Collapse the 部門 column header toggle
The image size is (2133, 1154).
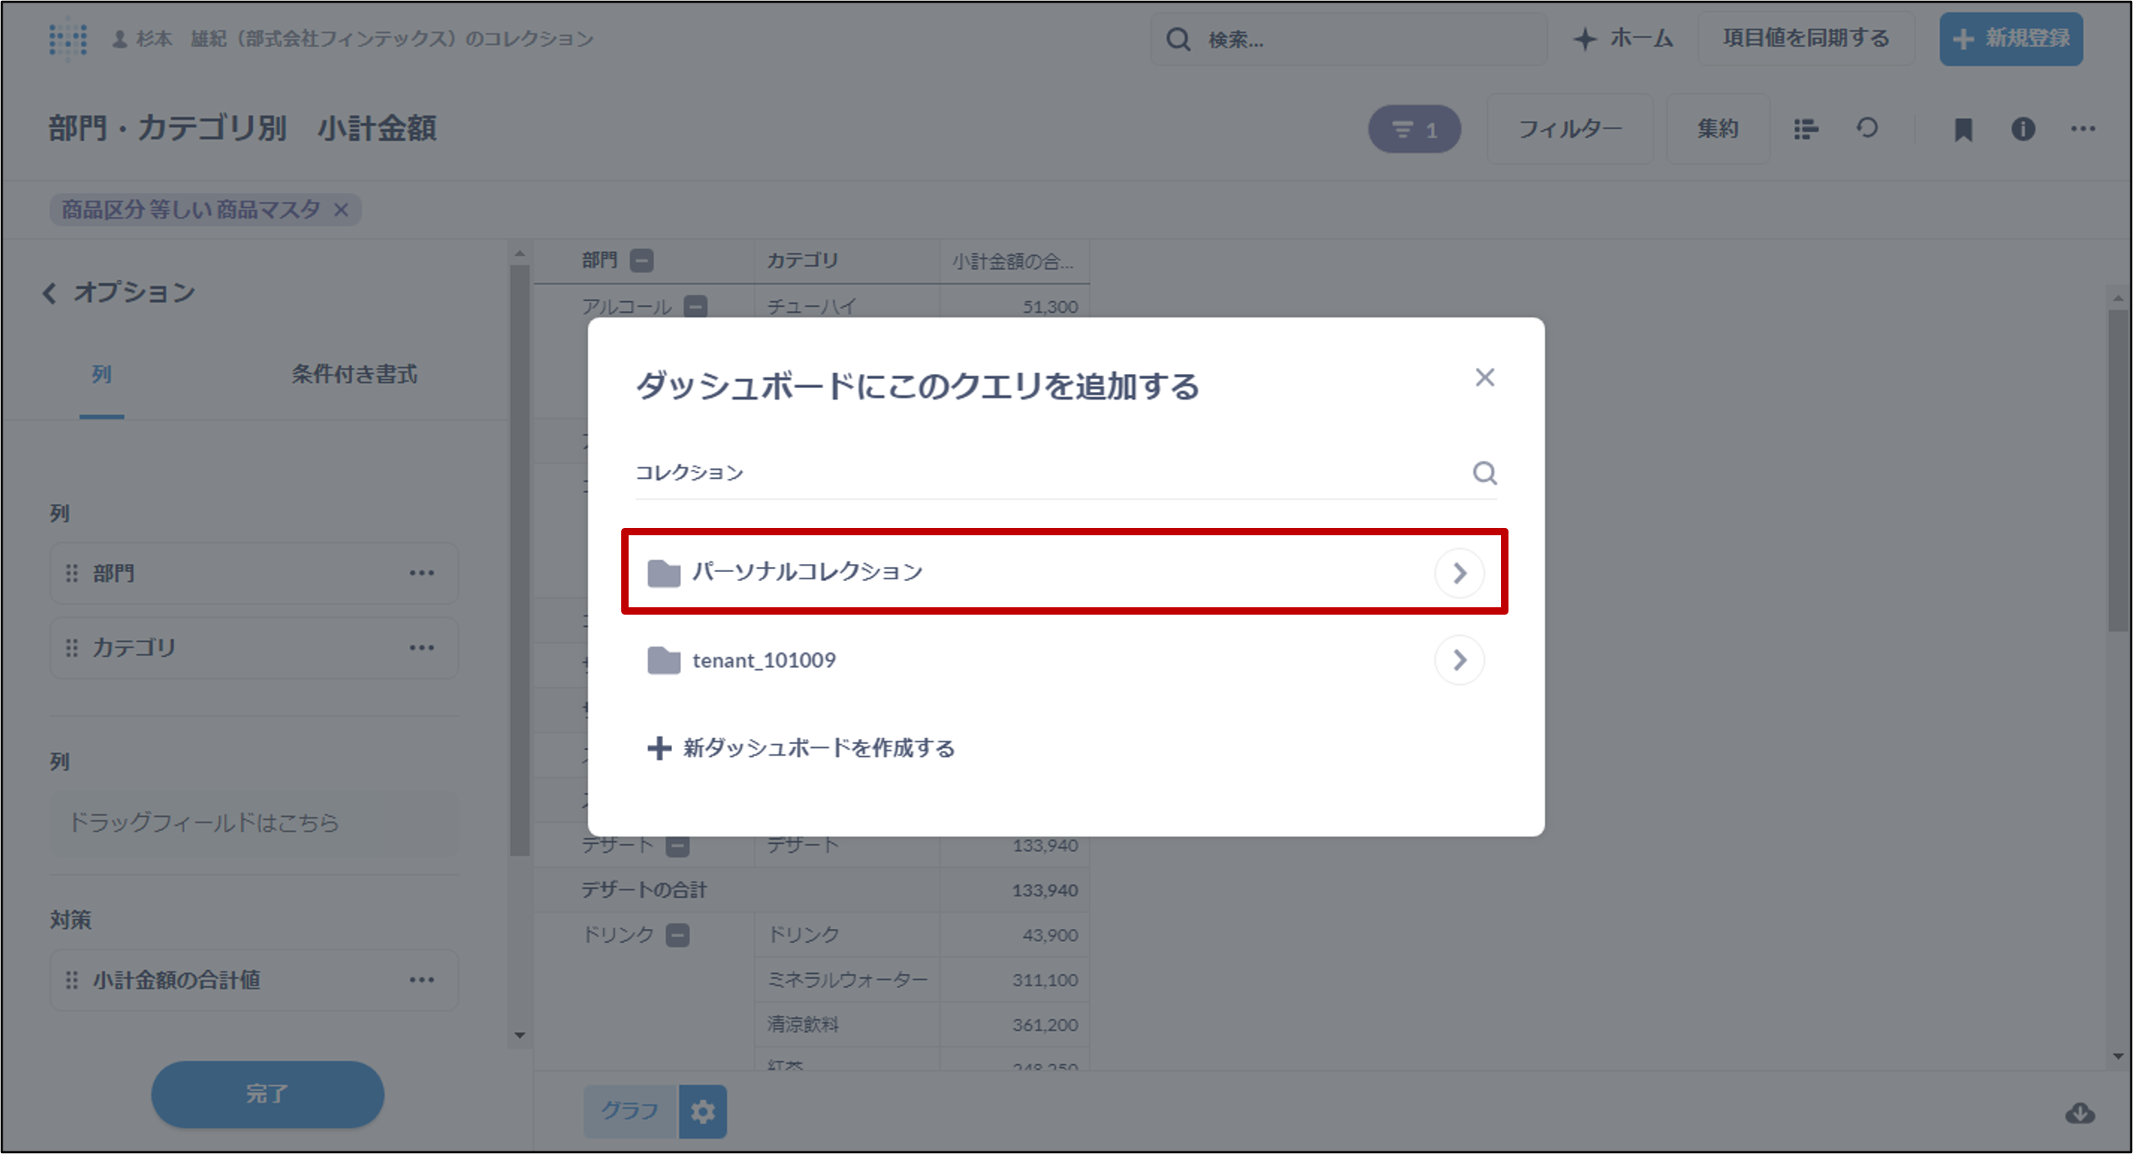(642, 261)
